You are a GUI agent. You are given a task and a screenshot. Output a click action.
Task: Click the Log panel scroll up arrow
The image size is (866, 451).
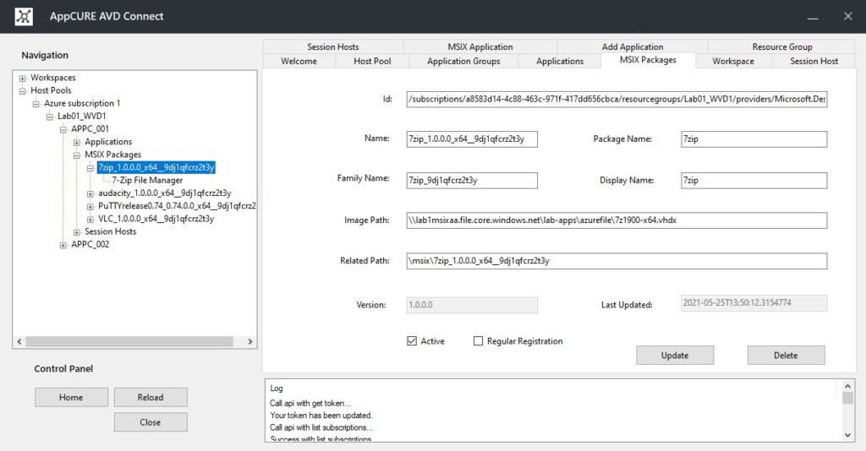click(847, 386)
